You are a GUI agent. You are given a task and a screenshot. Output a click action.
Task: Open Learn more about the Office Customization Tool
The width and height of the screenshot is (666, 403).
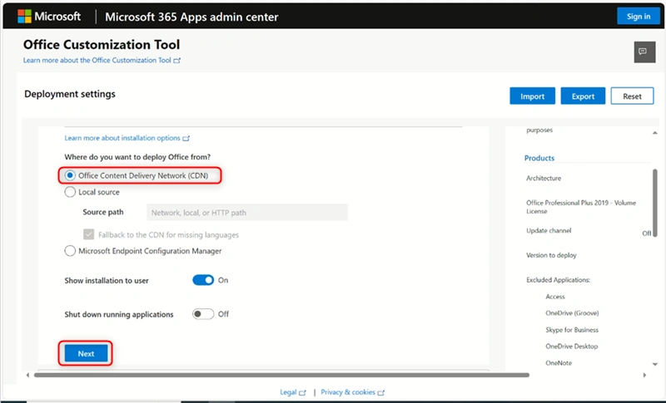pos(102,60)
